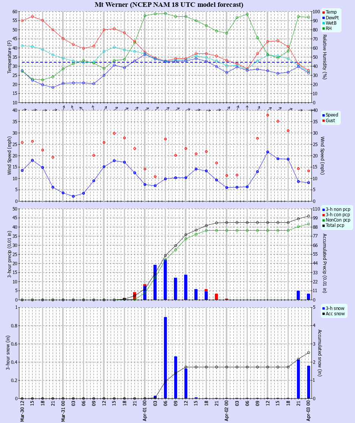Click the red Temp legend swatch
The height and width of the screenshot is (423, 355).
click(x=324, y=12)
